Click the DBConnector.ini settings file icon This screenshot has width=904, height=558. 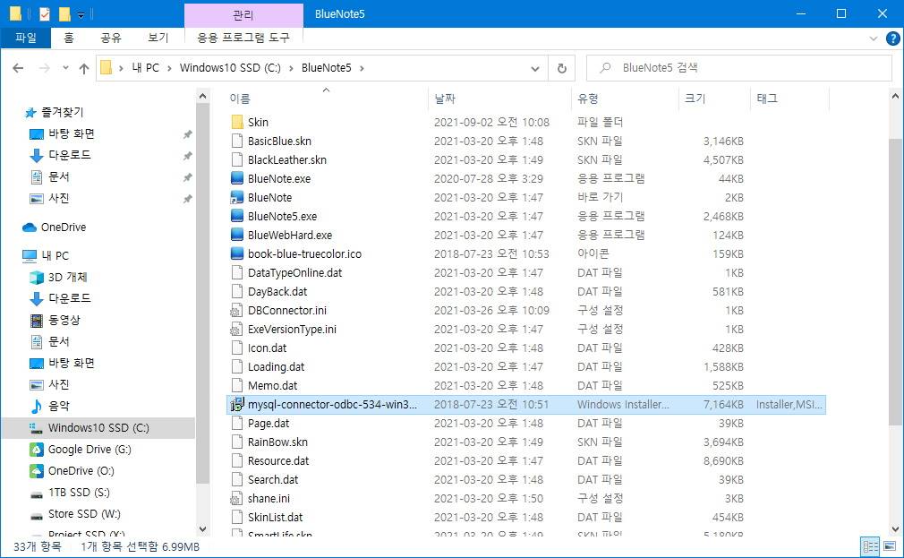(x=236, y=311)
